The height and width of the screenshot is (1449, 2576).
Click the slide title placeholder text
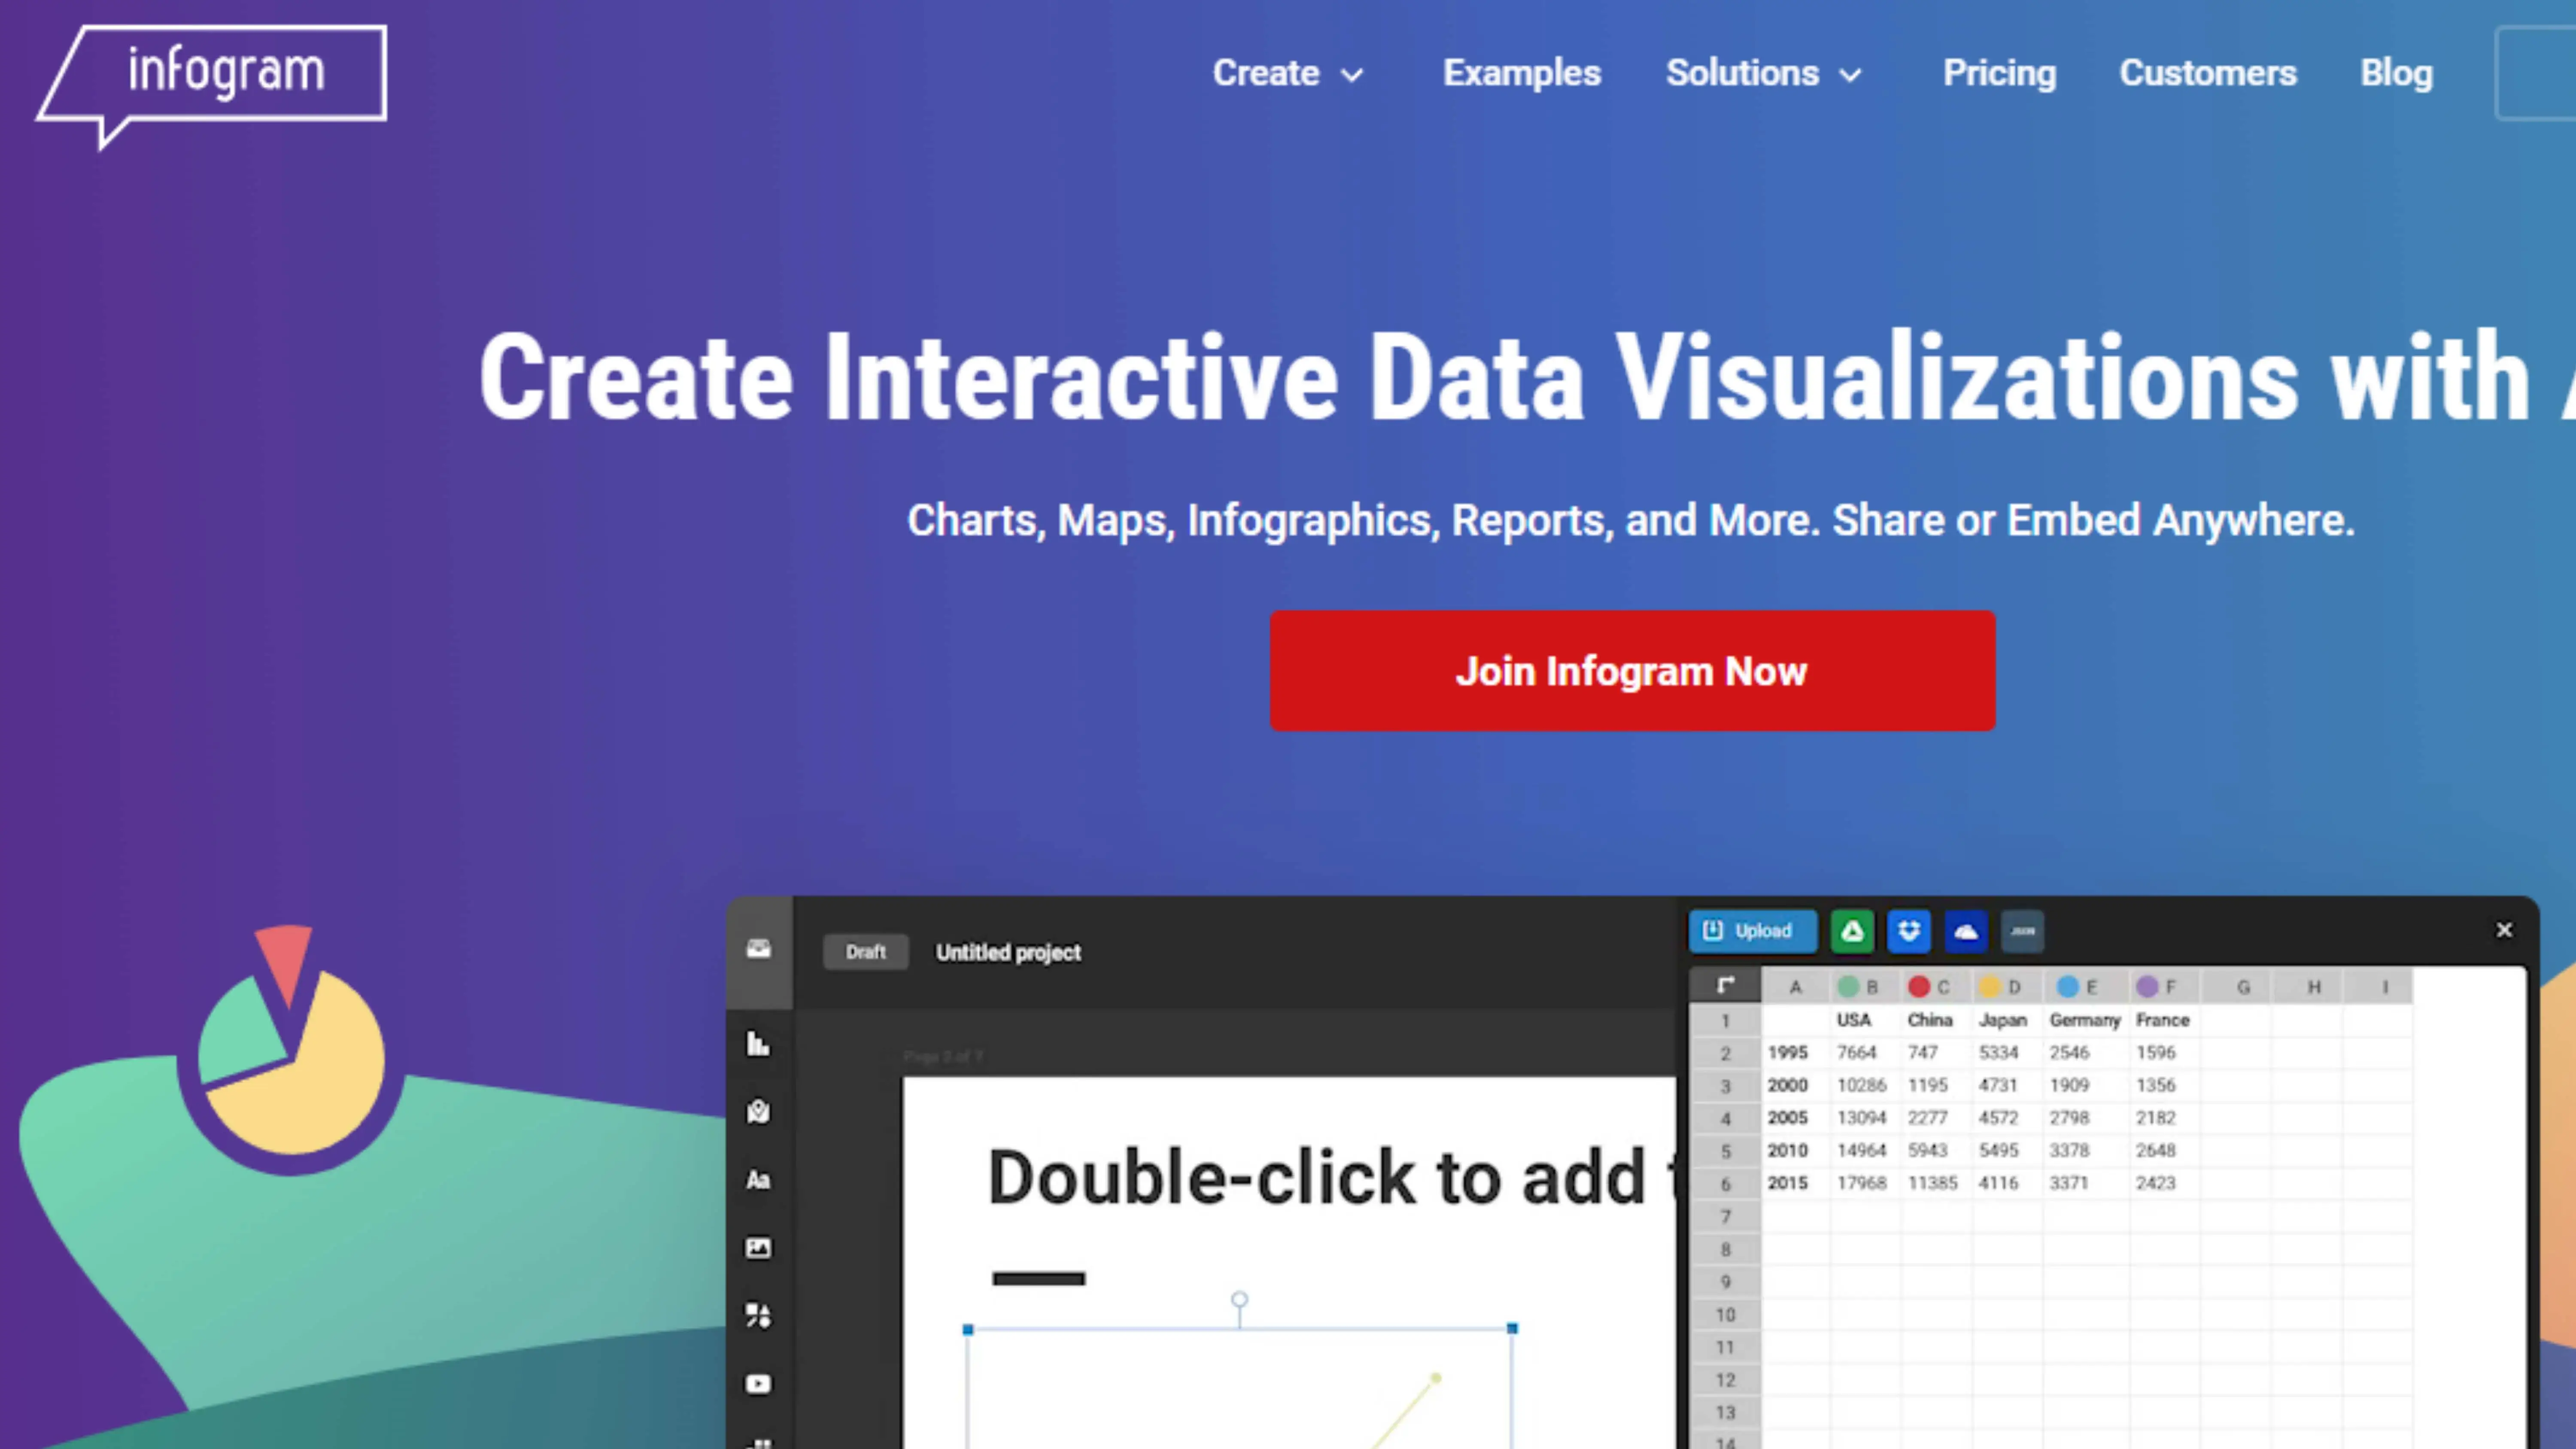[1331, 1177]
